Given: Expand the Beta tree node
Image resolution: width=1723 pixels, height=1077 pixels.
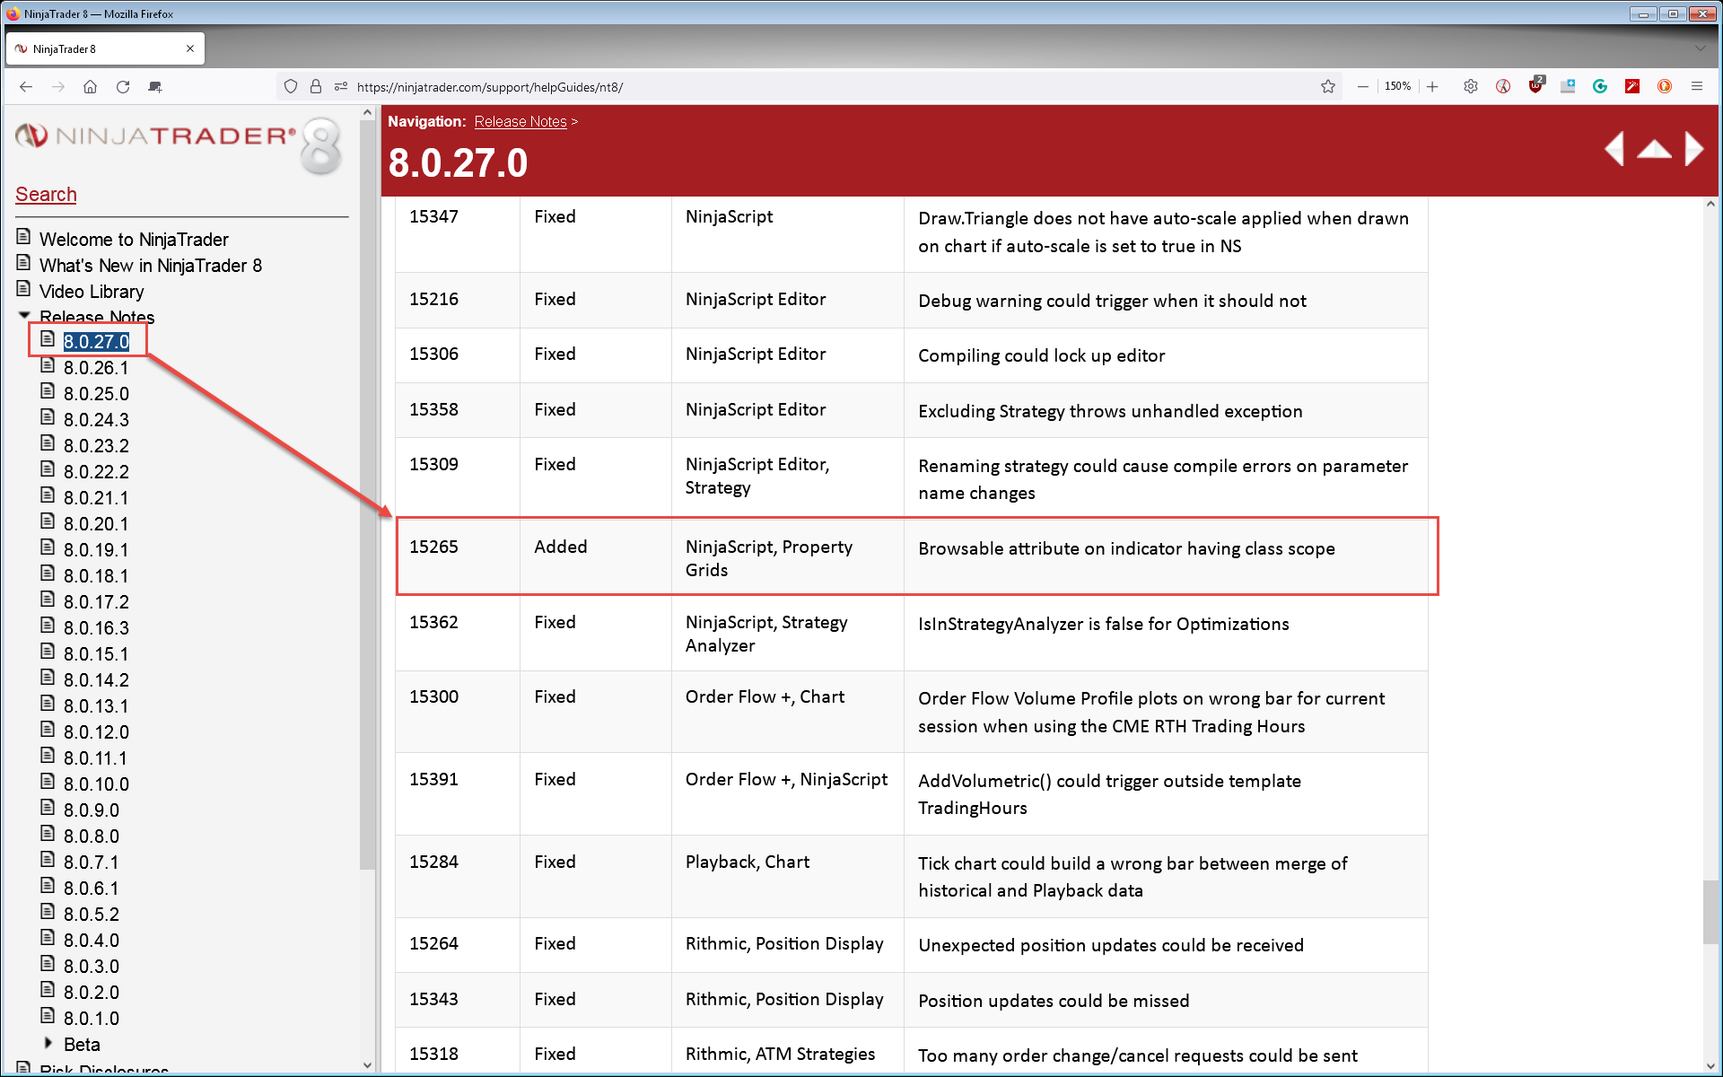Looking at the screenshot, I should click(x=48, y=1044).
